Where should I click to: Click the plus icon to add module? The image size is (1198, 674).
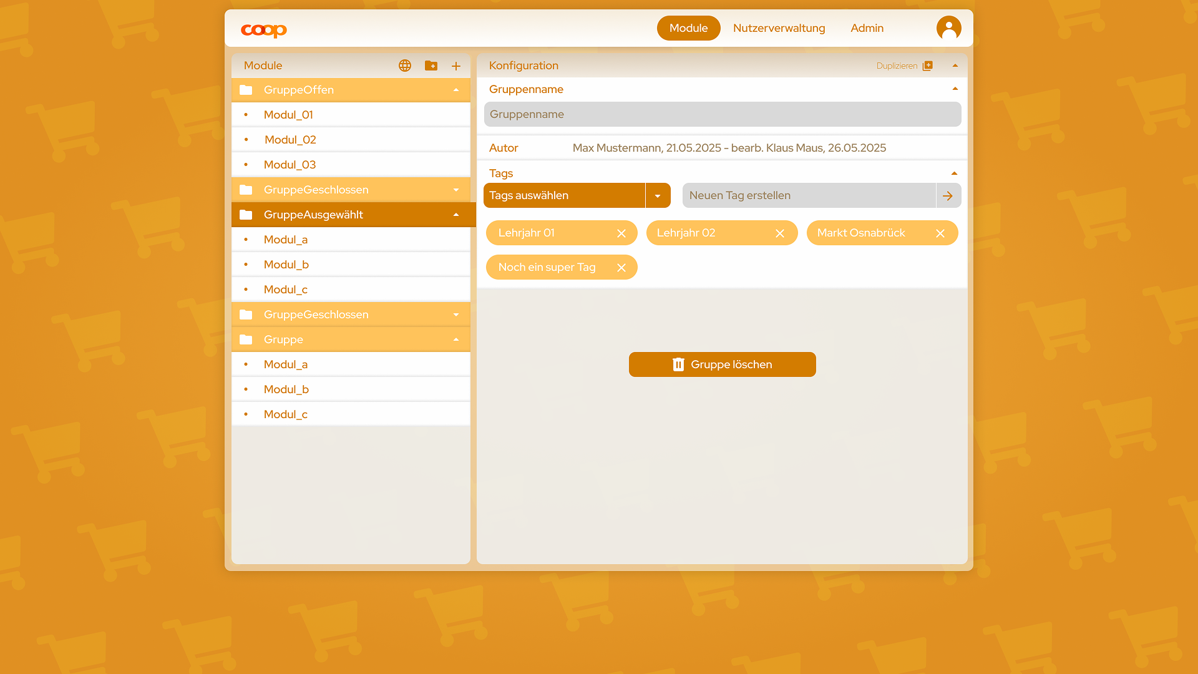click(456, 66)
